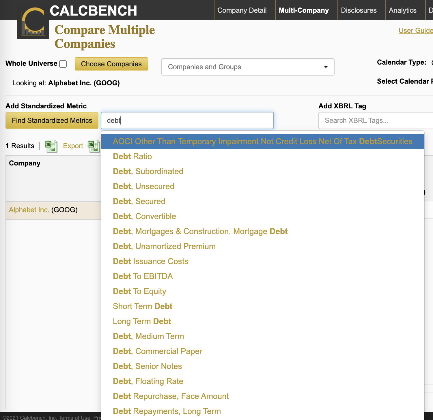Select Debt Ratio from suggestions
Image resolution: width=433 pixels, height=420 pixels.
[132, 156]
